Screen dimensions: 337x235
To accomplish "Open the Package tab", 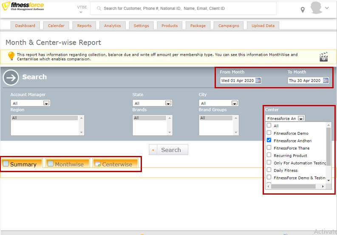I will point(198,25).
